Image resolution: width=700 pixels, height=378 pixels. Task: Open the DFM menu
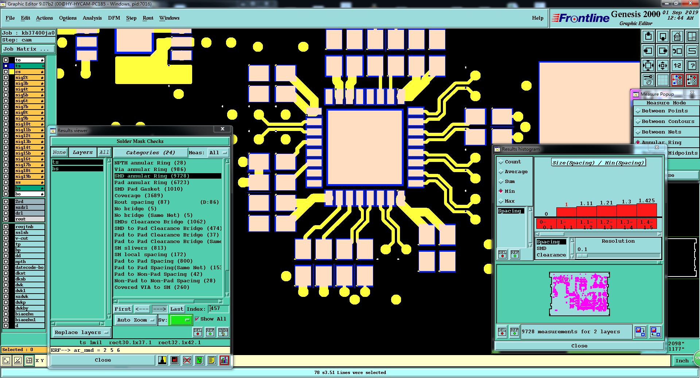coord(114,18)
